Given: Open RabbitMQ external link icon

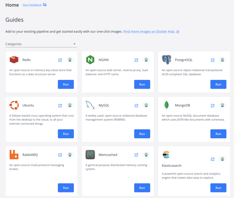Looking at the screenshot, I should click(60, 155).
